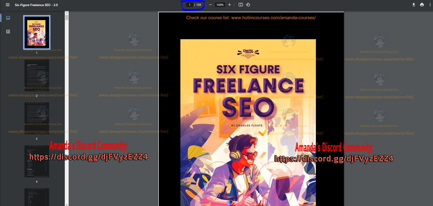Click the 100% zoom level field
Viewport: 433px width, 206px height.
[220, 5]
